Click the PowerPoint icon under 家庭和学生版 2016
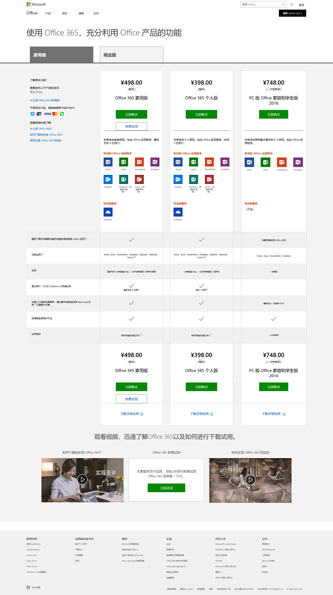Viewport: 333px width, 595px height. point(282,162)
